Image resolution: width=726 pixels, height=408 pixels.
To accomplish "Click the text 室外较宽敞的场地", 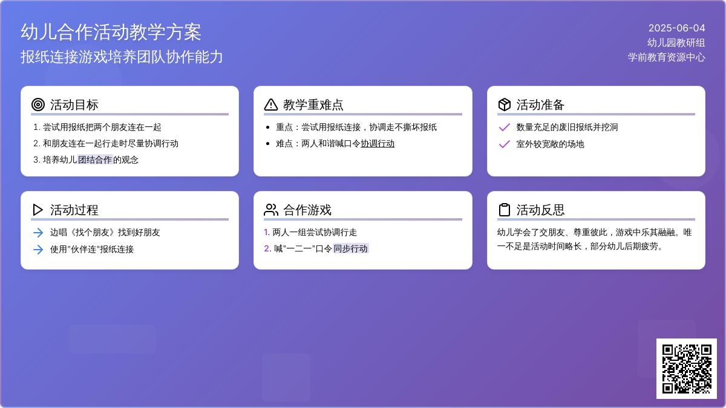I will [551, 144].
